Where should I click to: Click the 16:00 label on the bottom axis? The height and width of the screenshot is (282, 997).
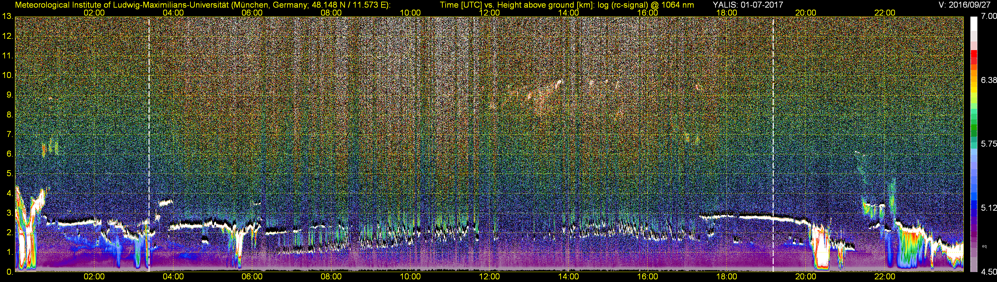[x=647, y=277]
